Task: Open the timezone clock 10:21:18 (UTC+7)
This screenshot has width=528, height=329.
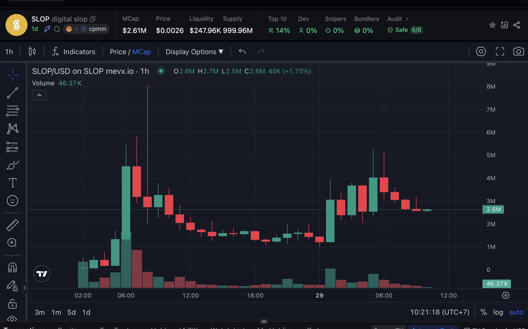Action: tap(440, 312)
